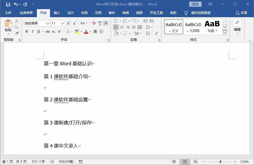Image resolution: width=254 pixels, height=165 pixels.
Task: Increase paragraph indent
Action: [151, 21]
